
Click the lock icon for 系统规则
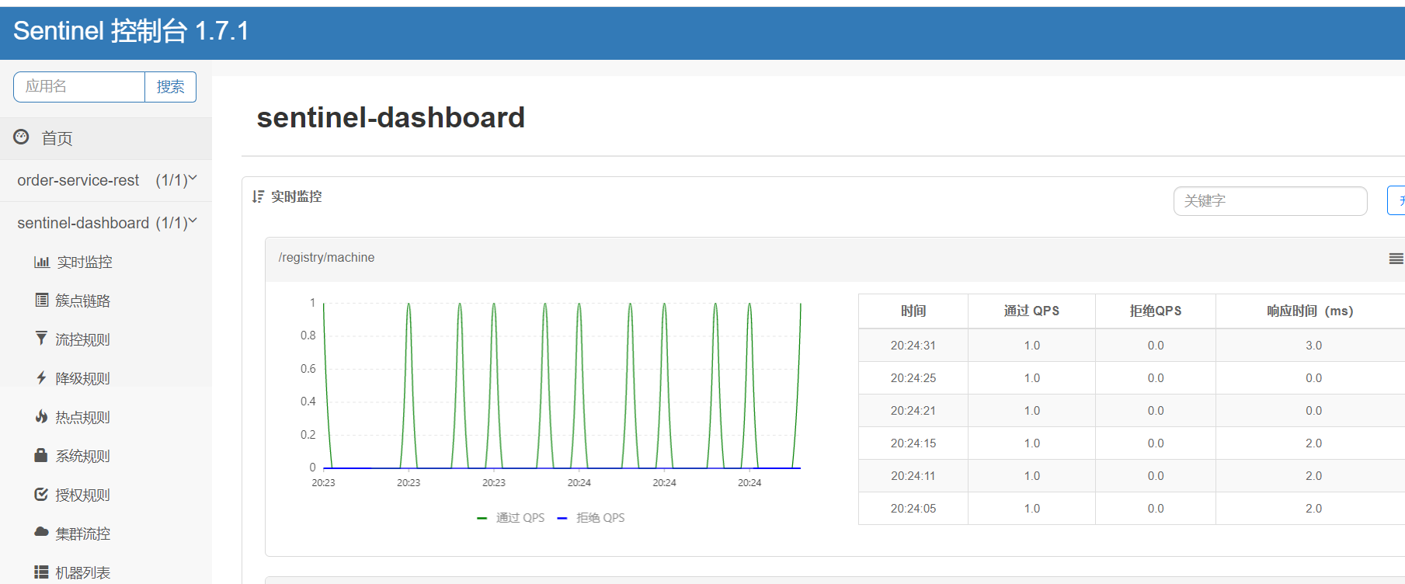click(41, 455)
